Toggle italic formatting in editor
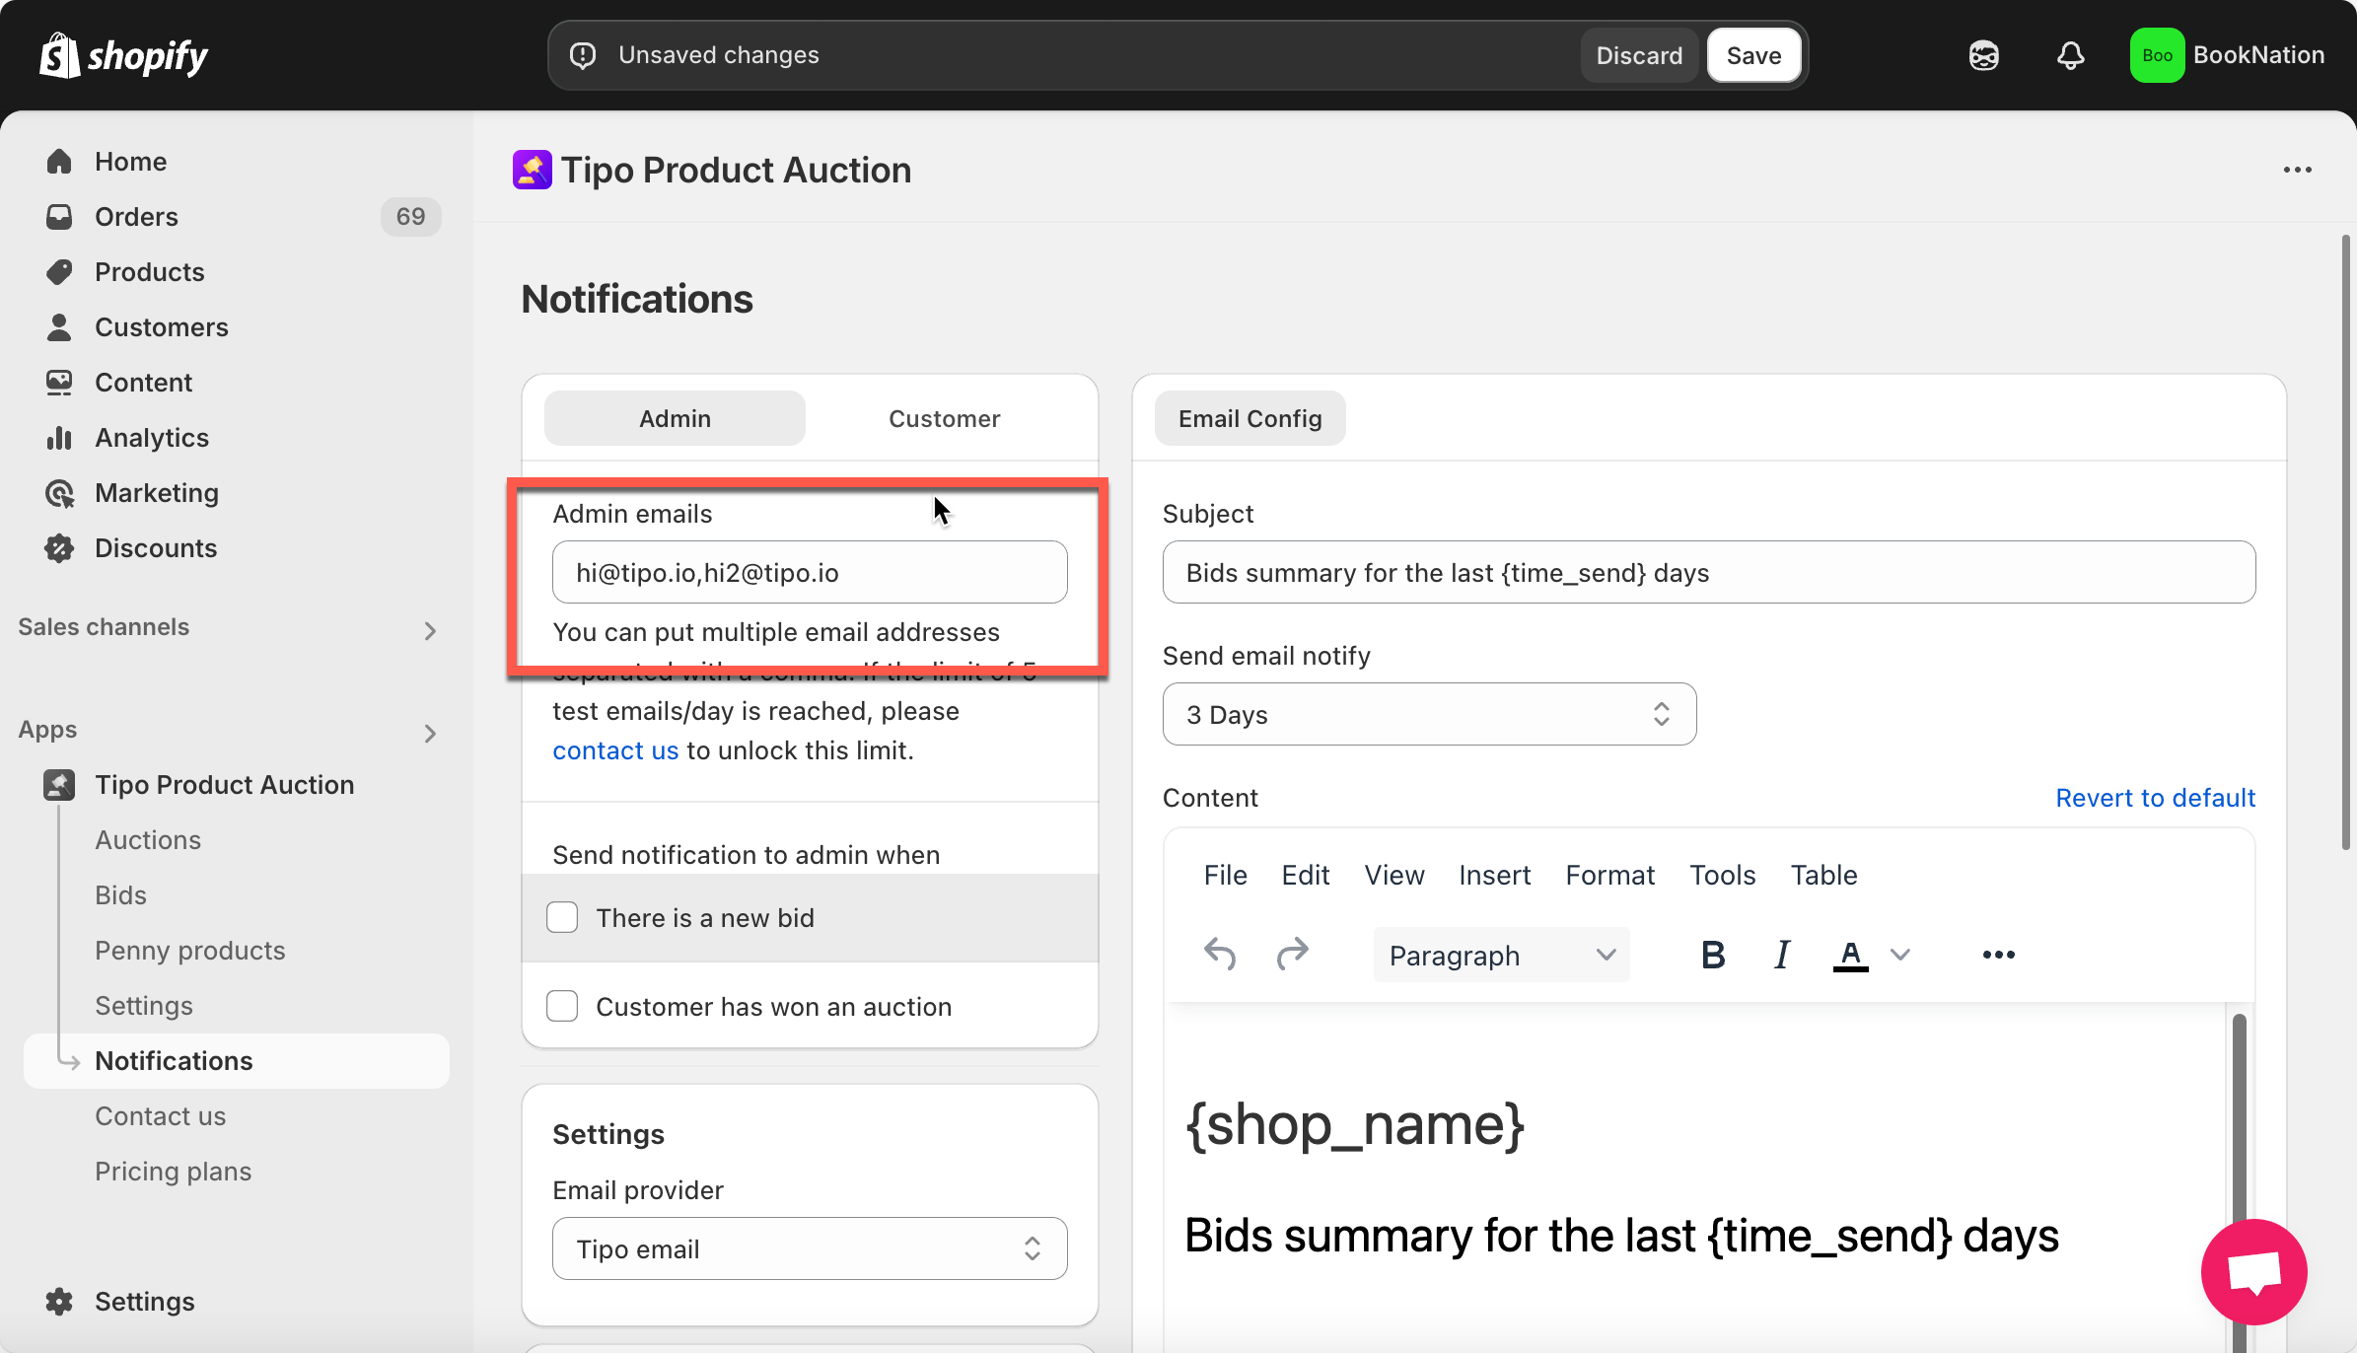This screenshot has height=1353, width=2357. 1781,954
